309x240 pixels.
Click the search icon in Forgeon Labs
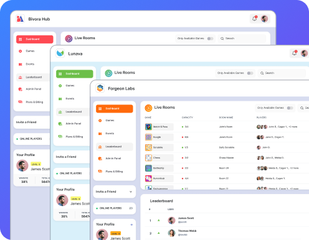(302, 108)
